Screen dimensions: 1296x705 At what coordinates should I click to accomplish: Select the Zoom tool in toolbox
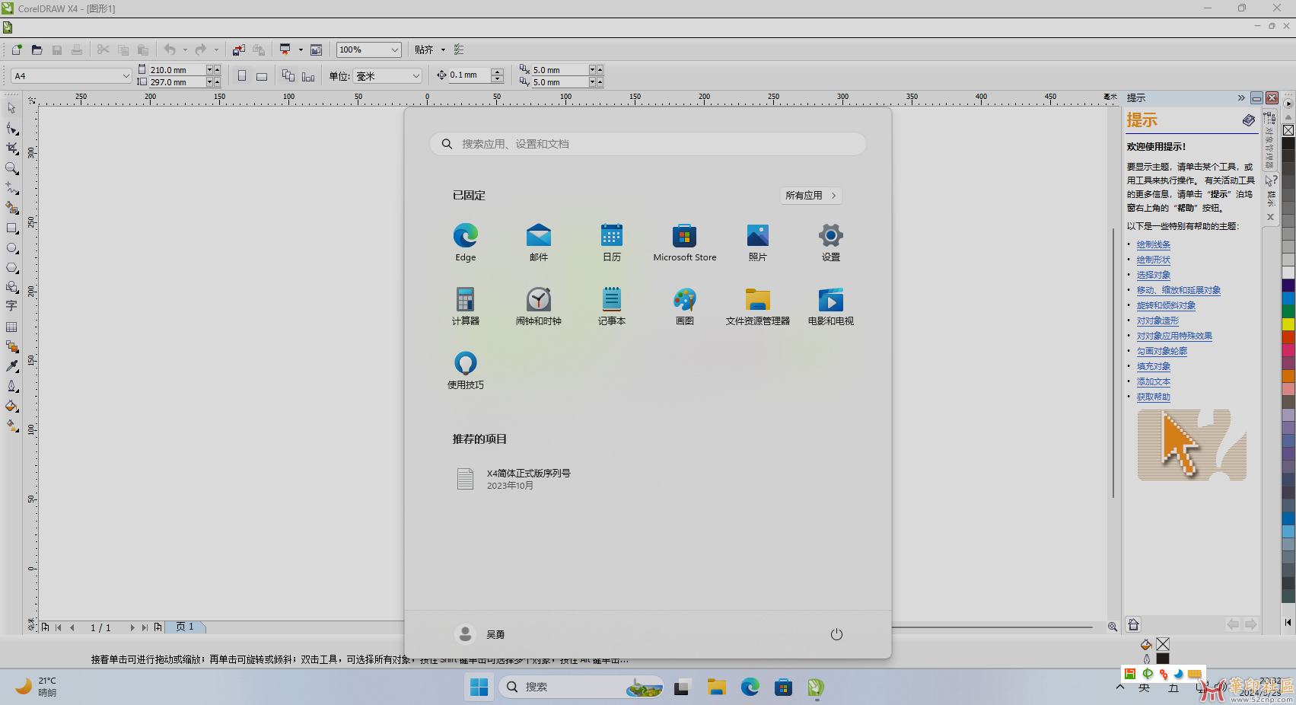point(11,168)
